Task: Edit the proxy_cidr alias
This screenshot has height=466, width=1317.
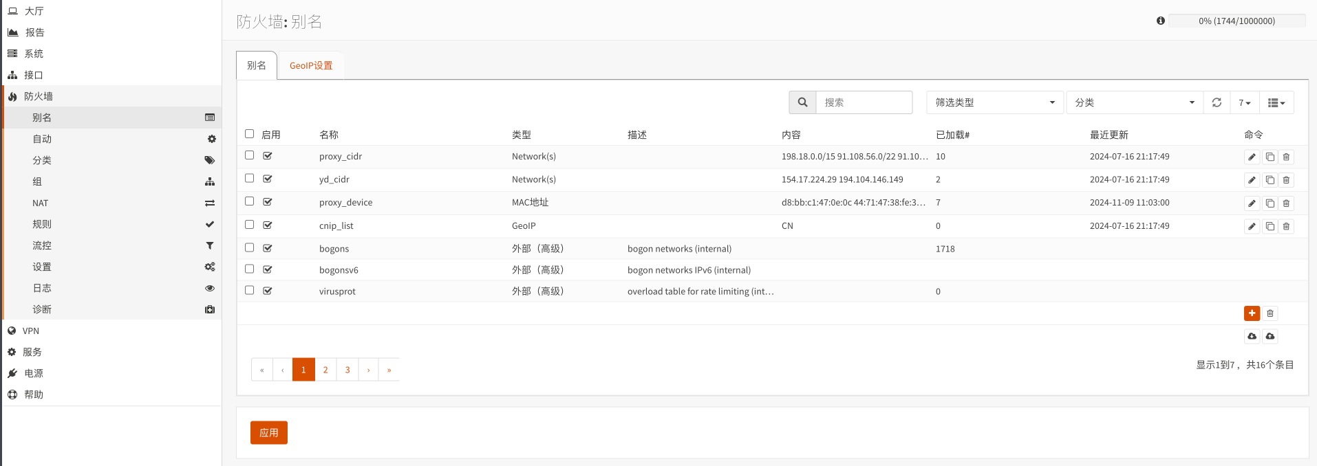Action: coord(1252,157)
